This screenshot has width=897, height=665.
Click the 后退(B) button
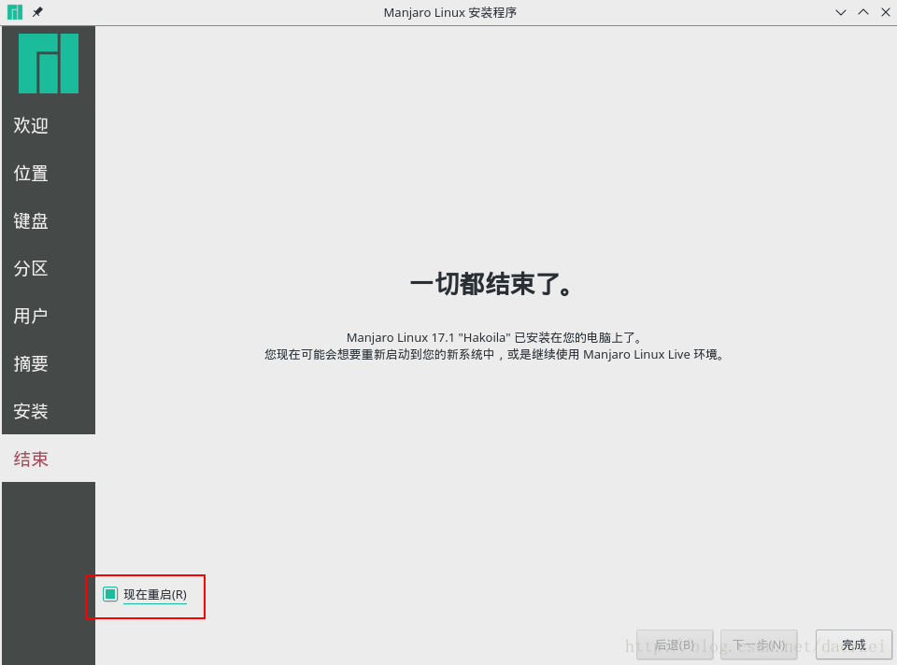675,645
